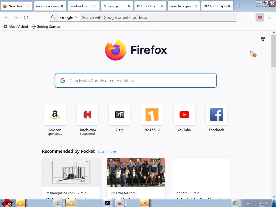
Task: Click the central Google search box
Action: 136,81
